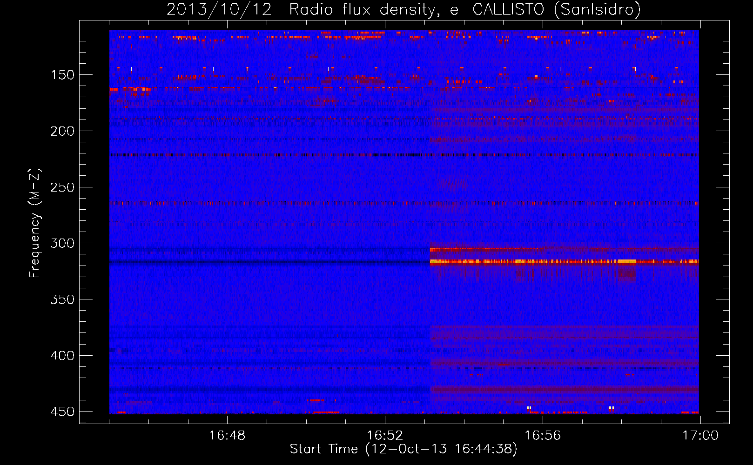
Task: Click the 350 frequency tick label
Action: [62, 299]
